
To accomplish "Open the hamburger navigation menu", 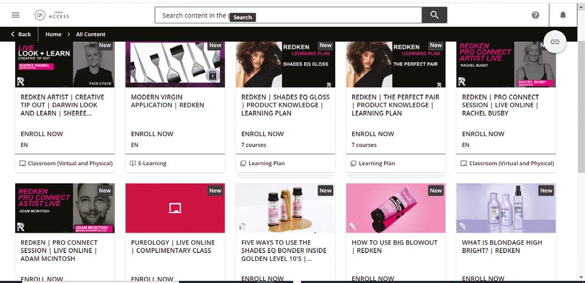I will click(15, 15).
